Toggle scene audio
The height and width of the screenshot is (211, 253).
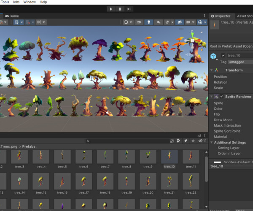click(159, 22)
